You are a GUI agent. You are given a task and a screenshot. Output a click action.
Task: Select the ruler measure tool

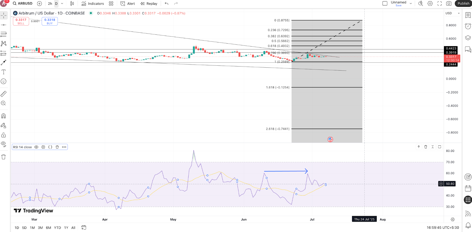[x=4, y=94]
